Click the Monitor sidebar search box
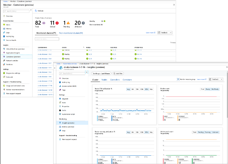The width and height of the screenshot is (228, 164). click(x=16, y=11)
